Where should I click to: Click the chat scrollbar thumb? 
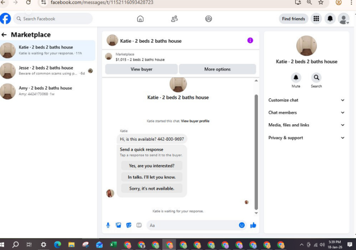[256, 152]
